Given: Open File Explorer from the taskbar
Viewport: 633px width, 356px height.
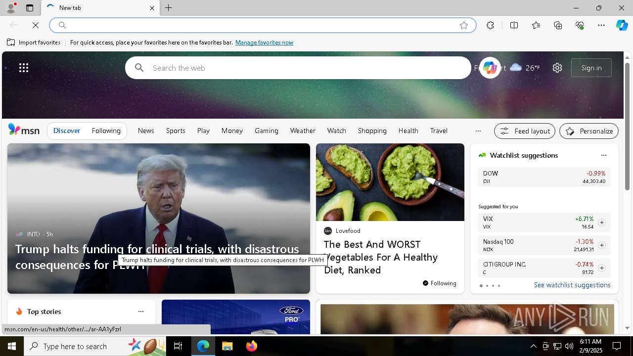Looking at the screenshot, I should pyautogui.click(x=227, y=346).
